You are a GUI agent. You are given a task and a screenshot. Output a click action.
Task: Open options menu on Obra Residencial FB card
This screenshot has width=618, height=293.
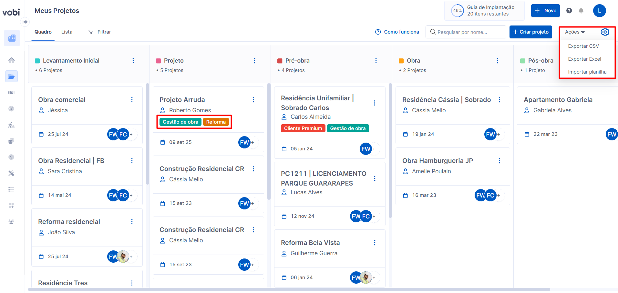(132, 161)
